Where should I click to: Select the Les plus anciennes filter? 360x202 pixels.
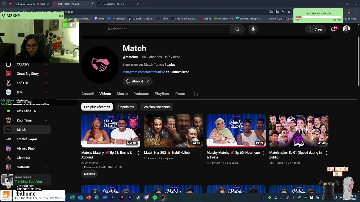coord(156,107)
